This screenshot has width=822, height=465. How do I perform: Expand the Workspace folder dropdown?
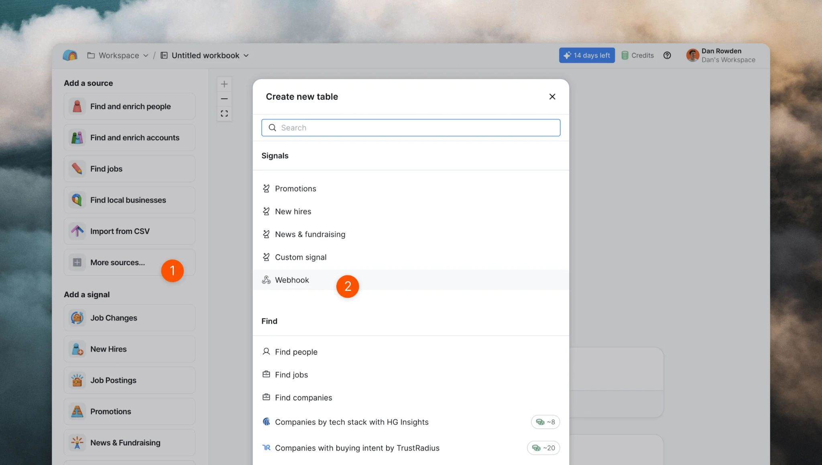click(118, 55)
